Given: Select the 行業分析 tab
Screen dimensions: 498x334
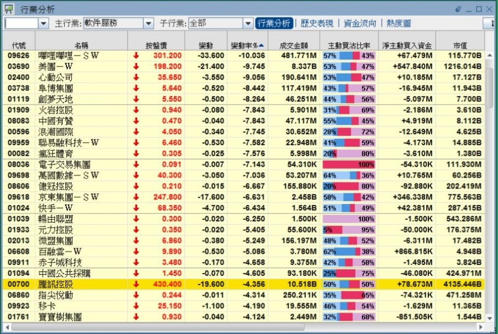Looking at the screenshot, I should (x=274, y=23).
